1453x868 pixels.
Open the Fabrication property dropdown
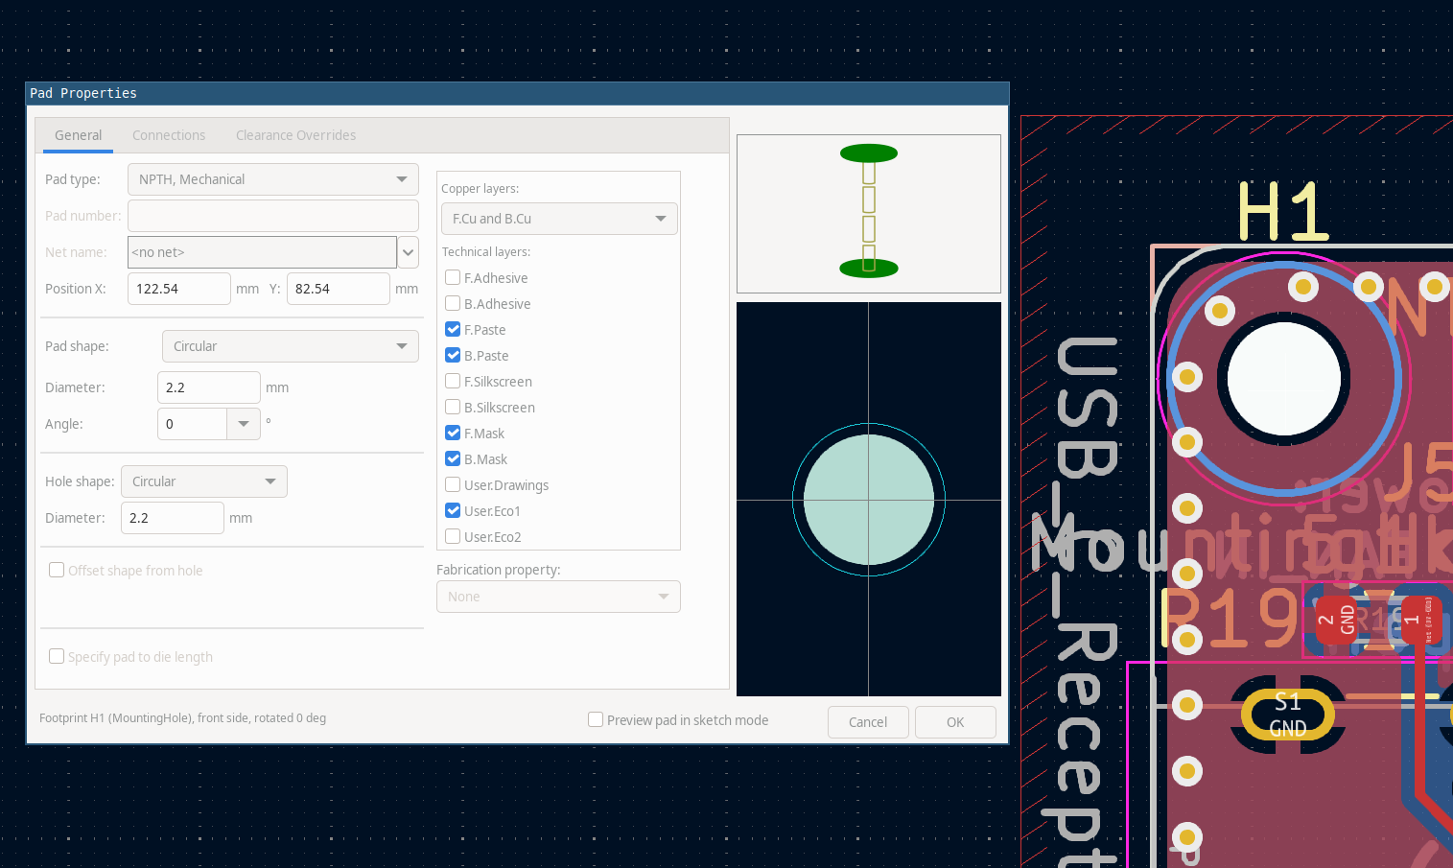558,596
